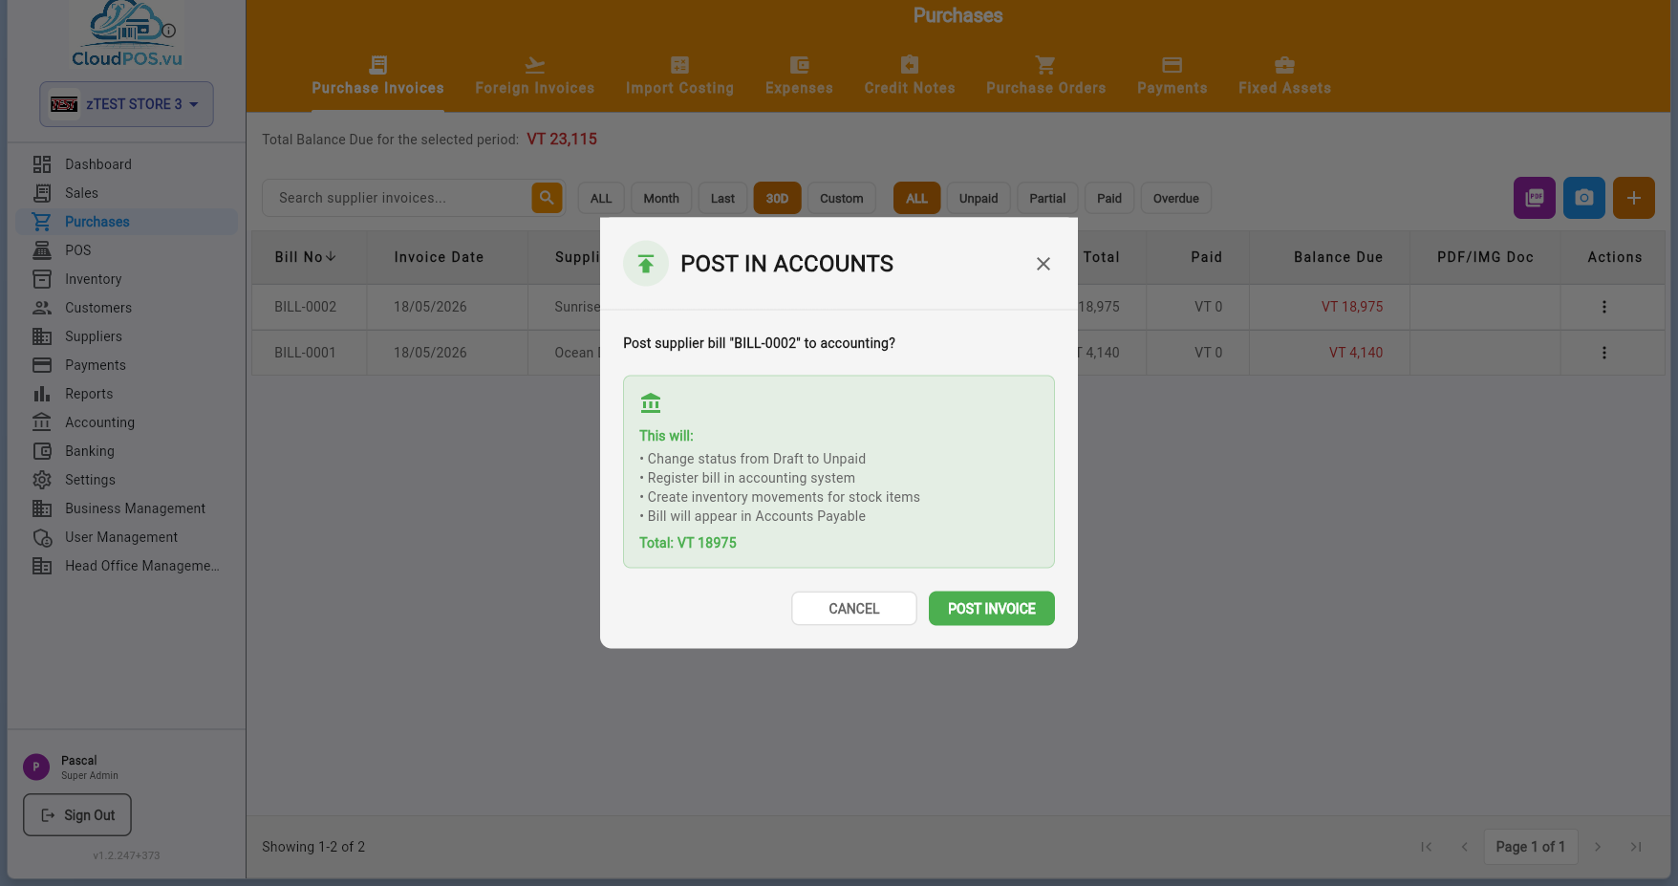Image resolution: width=1678 pixels, height=886 pixels.
Task: Click the Accounting bank icon in sidebar
Action: [x=42, y=422]
